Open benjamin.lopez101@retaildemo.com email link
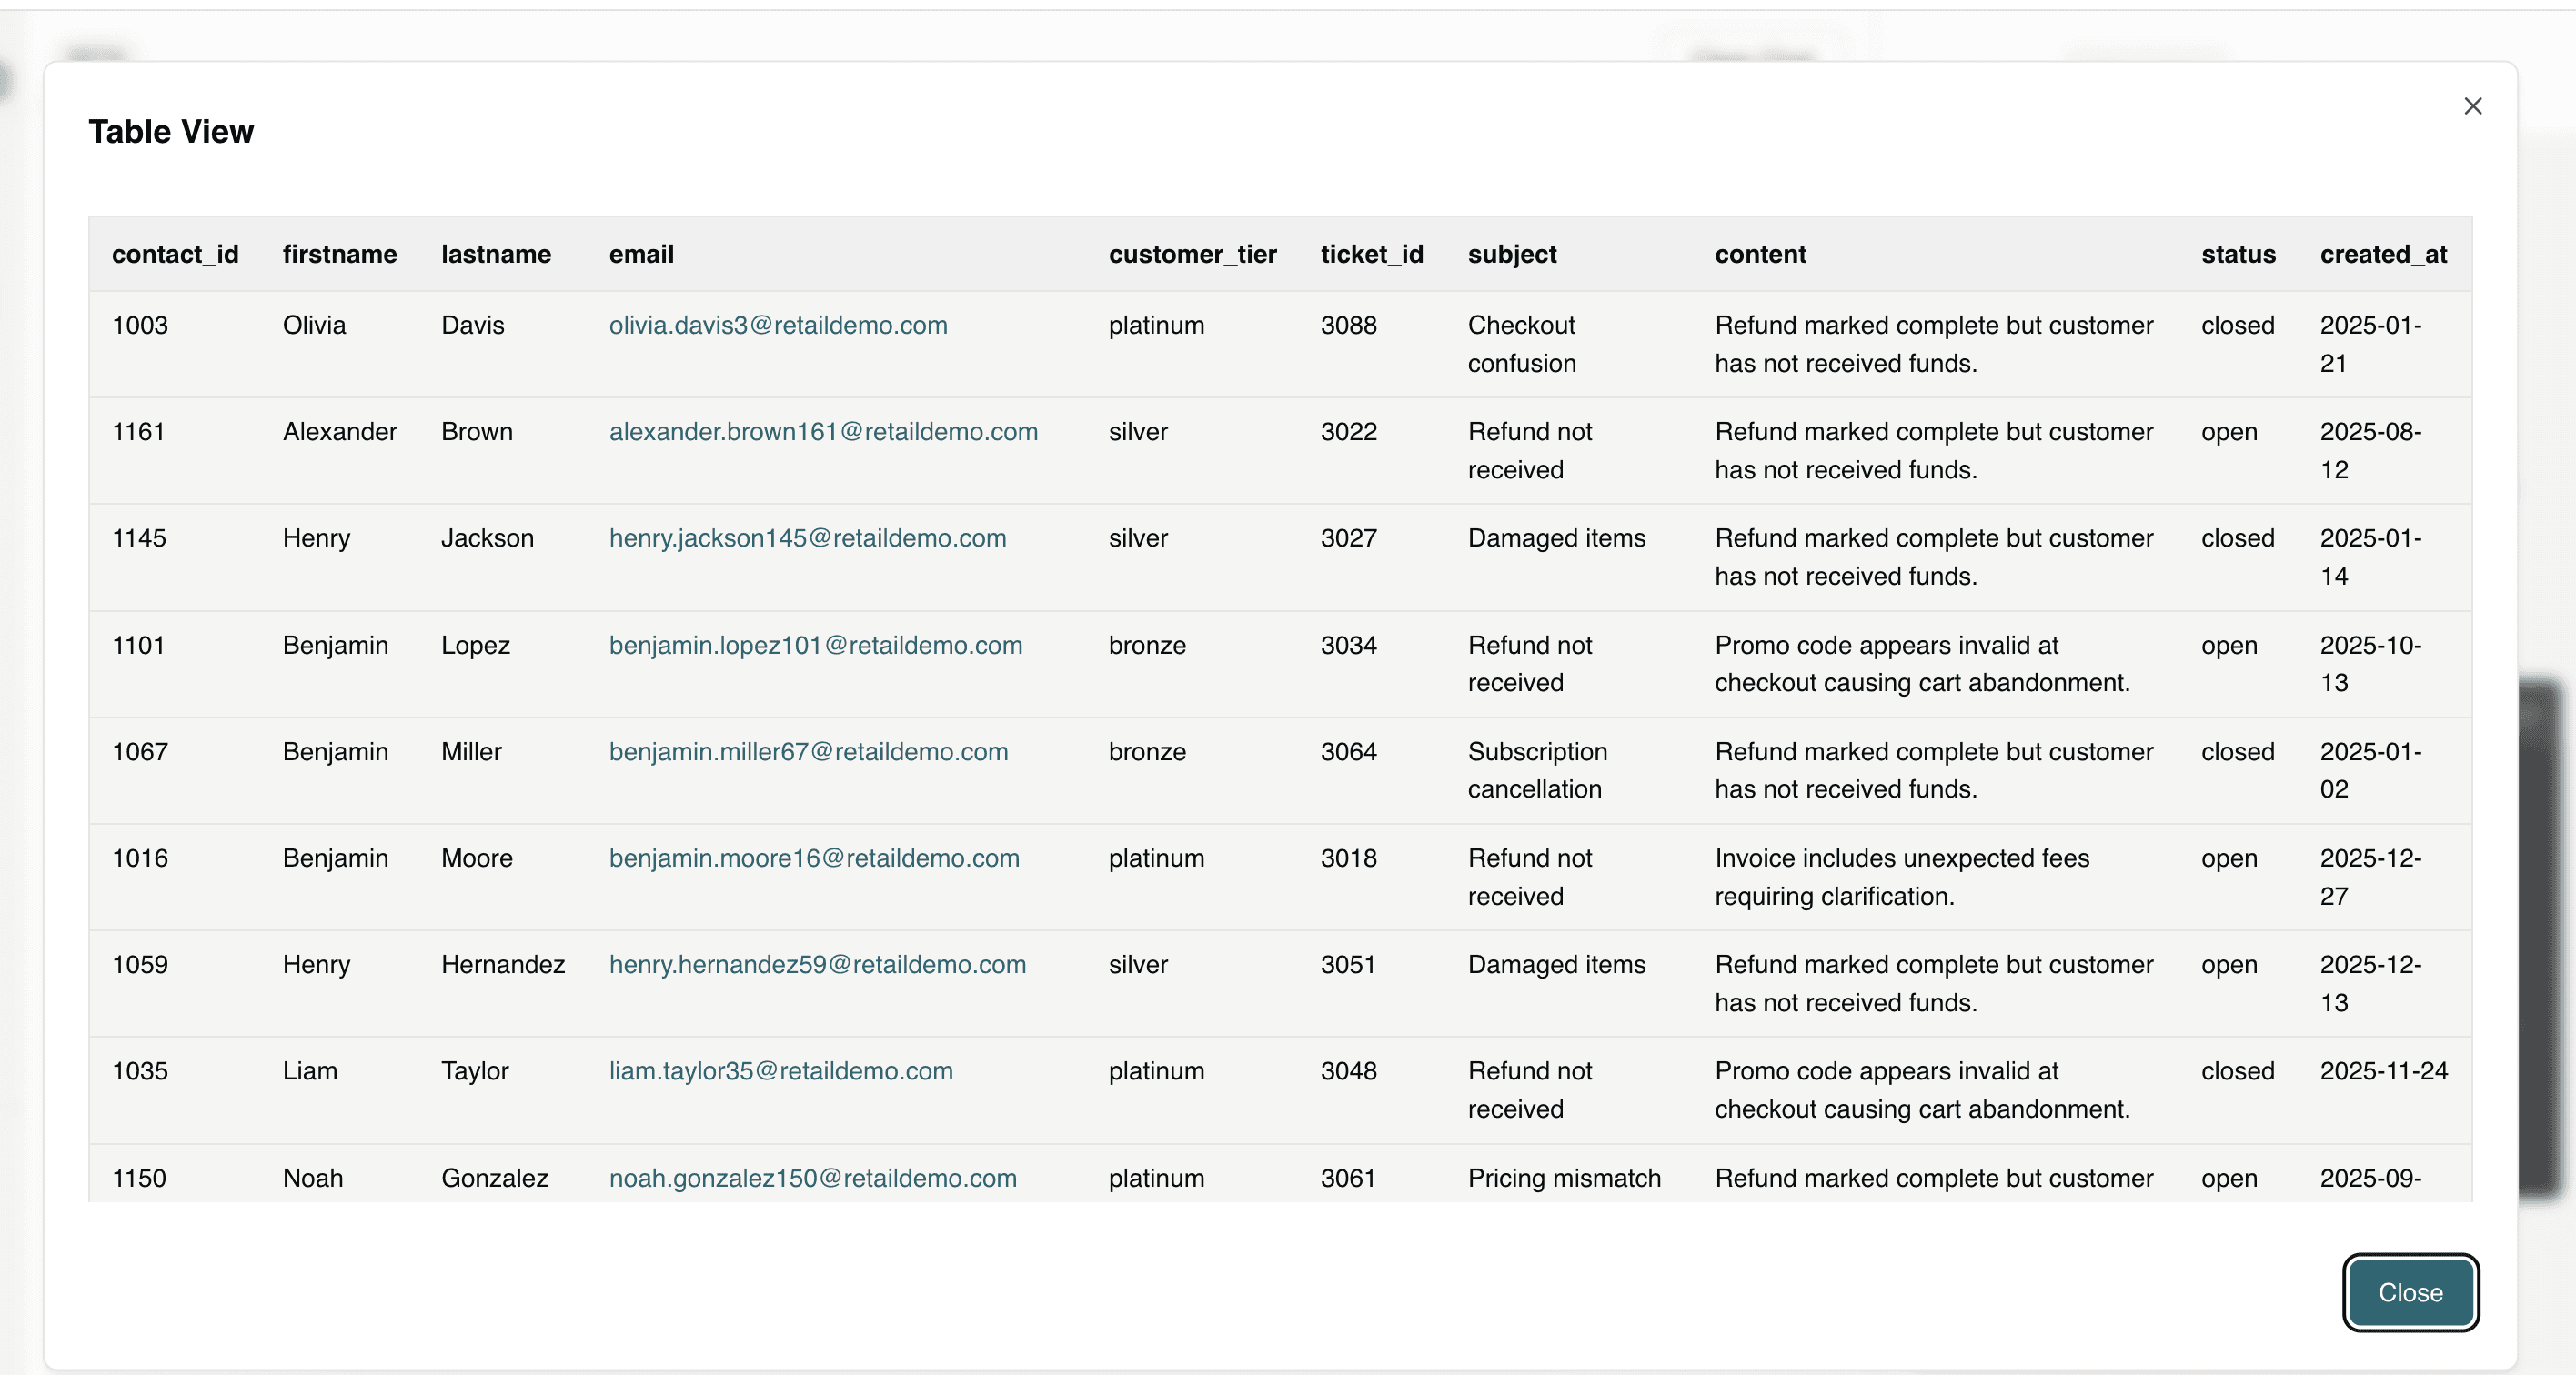The height and width of the screenshot is (1375, 2576). [814, 645]
